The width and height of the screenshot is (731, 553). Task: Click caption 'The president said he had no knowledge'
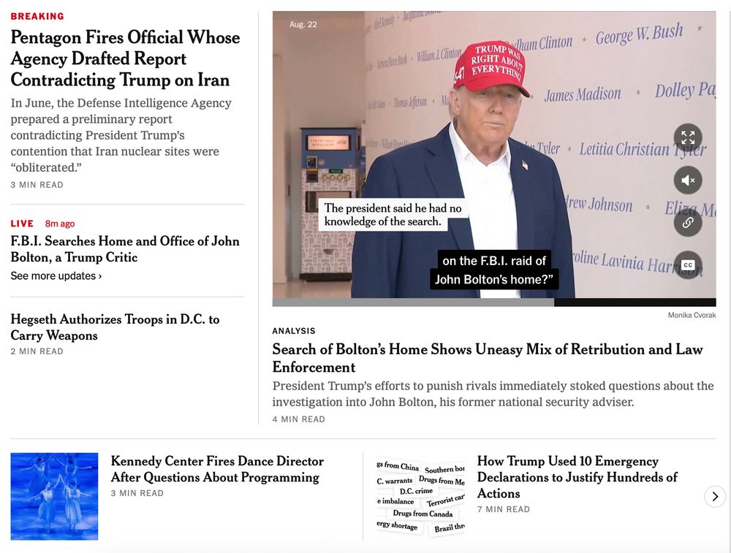pos(393,215)
